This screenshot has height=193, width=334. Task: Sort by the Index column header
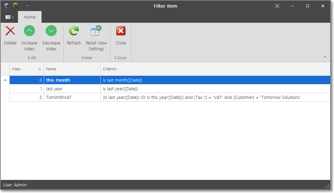(x=27, y=69)
